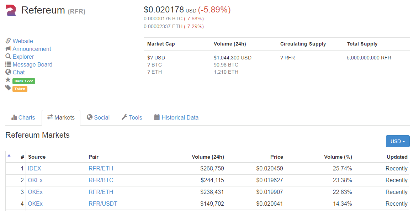Screen dimensions: 414x211
Task: Click the chain-link icon beside Website
Action: [8, 41]
